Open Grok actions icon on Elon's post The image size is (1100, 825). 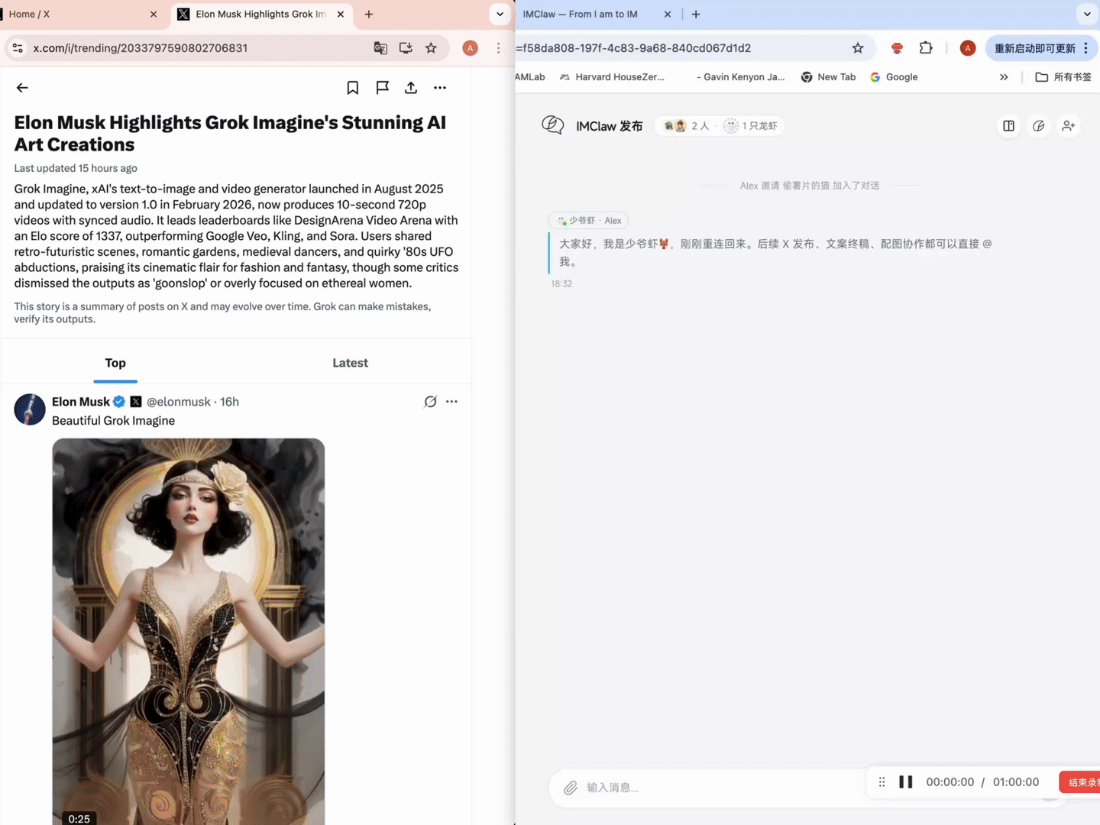coord(430,402)
